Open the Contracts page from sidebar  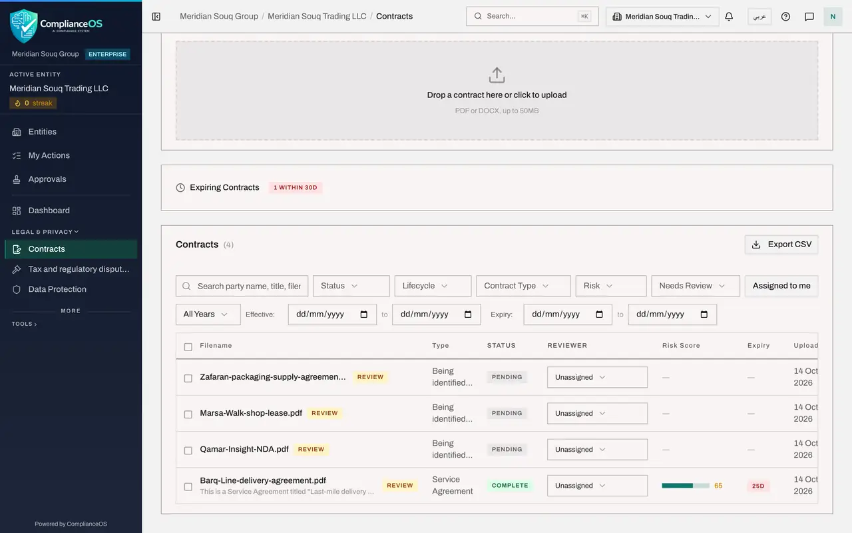point(71,249)
